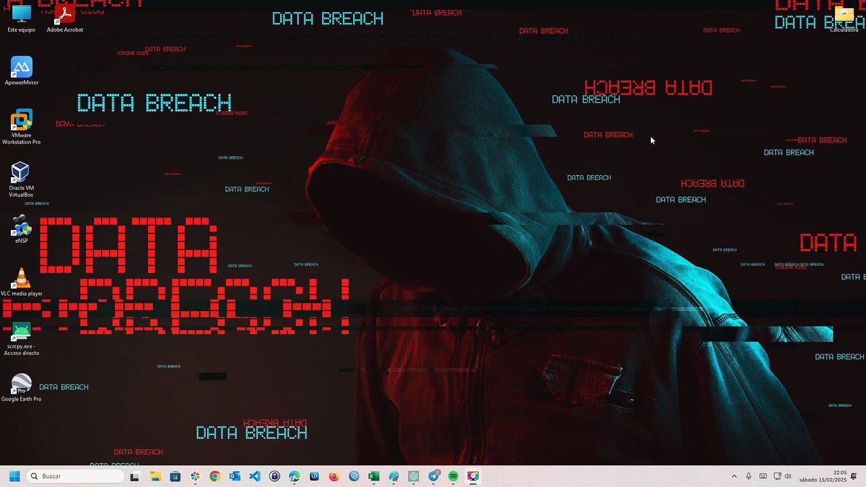Open Telegram from the taskbar
866x487 pixels.
pos(434,476)
